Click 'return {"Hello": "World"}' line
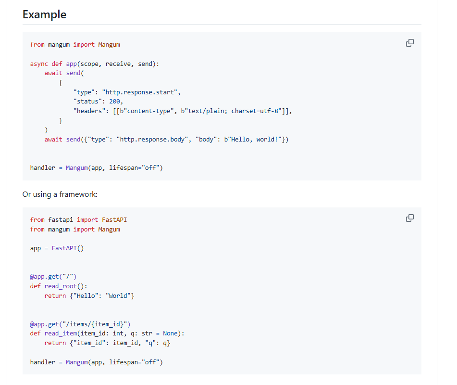This screenshot has height=385, width=457. (x=89, y=295)
